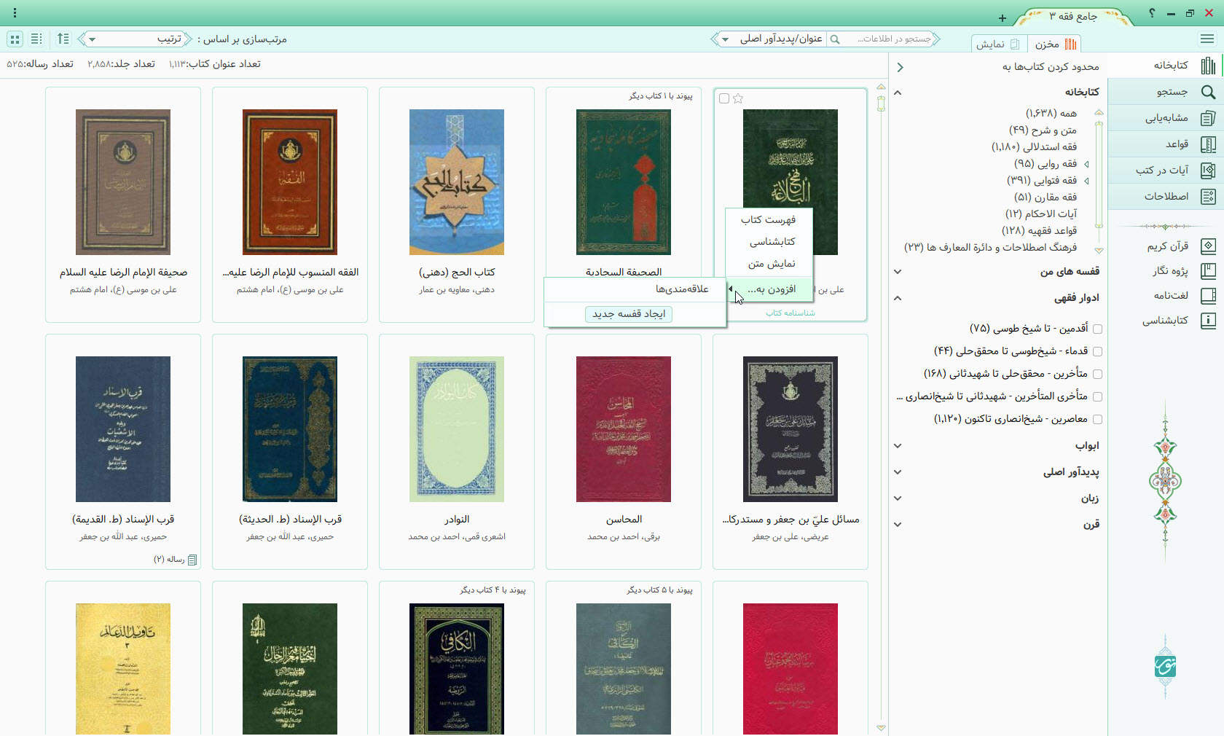
Task: Expand the ابواب section
Action: tap(898, 446)
